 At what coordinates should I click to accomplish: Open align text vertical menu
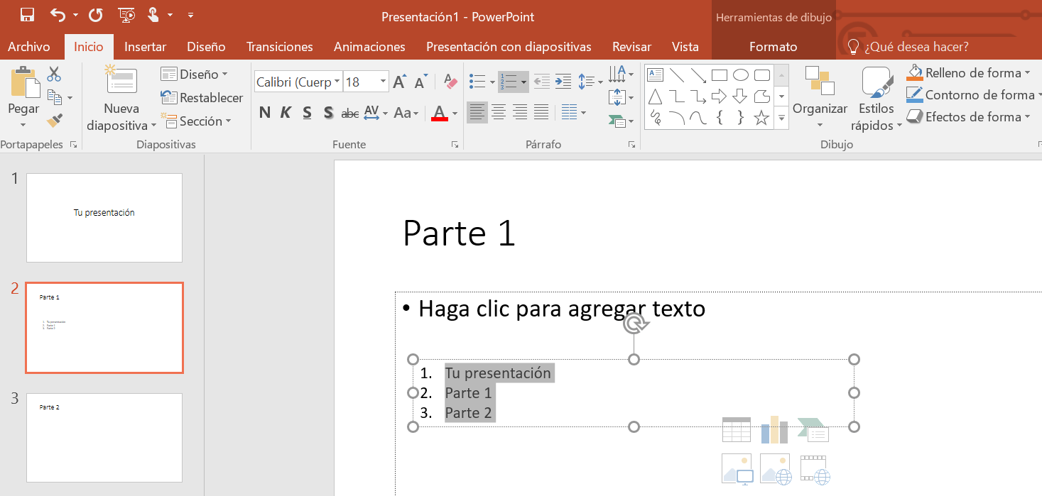[x=622, y=97]
